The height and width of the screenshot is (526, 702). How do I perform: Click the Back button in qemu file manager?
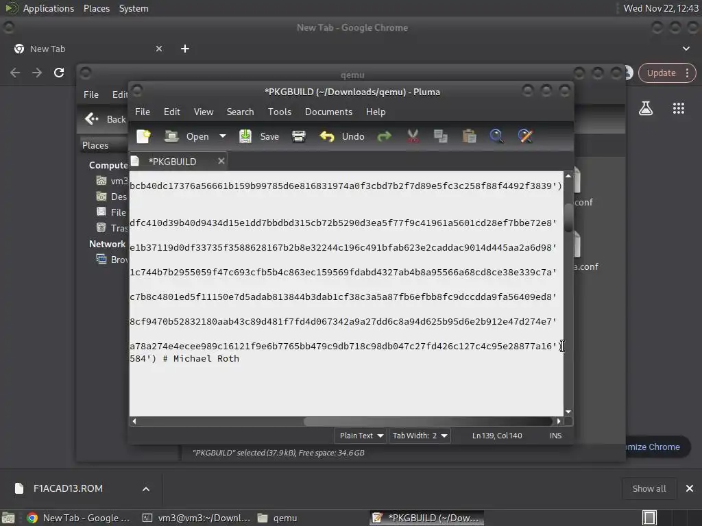point(105,119)
